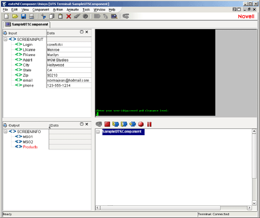Select the red Products output element
The image size is (260, 218).
(x=30, y=147)
